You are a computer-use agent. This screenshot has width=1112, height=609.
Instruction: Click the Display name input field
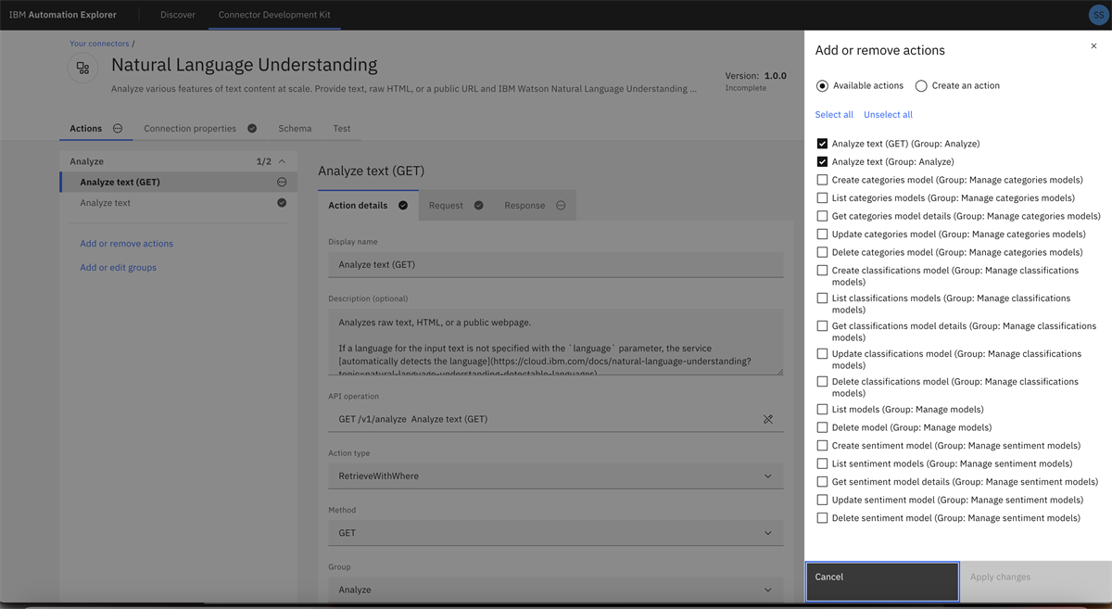555,264
